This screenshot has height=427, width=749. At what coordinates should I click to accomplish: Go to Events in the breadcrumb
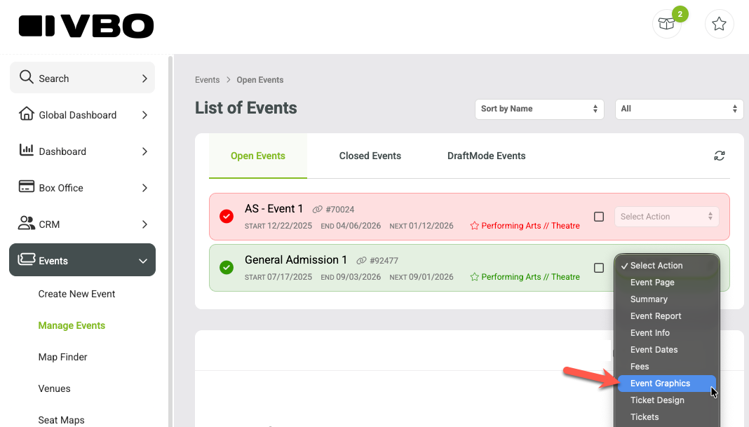(x=208, y=80)
